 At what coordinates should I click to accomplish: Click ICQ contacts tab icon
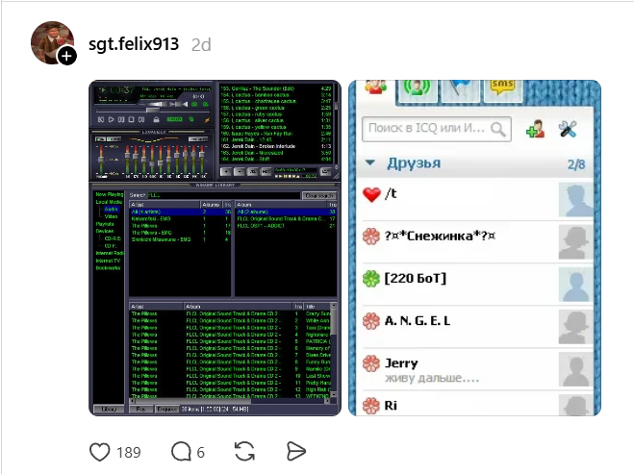(375, 87)
